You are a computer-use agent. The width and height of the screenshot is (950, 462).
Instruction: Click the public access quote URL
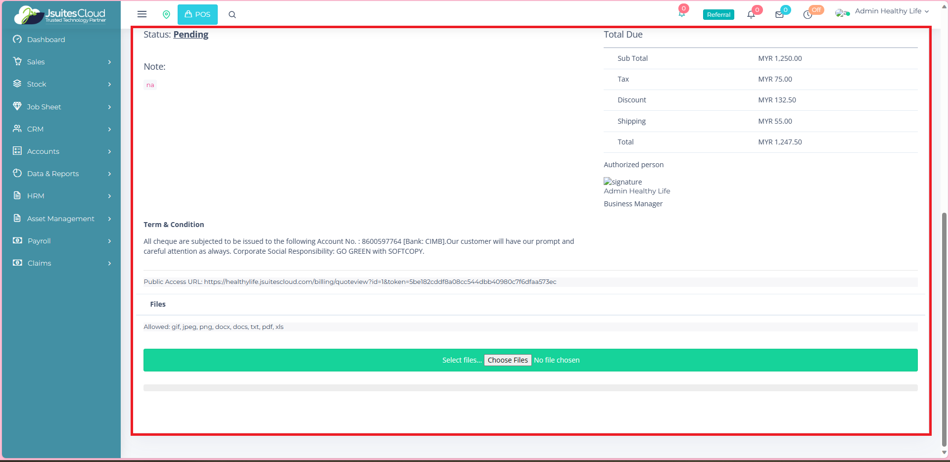(x=380, y=282)
